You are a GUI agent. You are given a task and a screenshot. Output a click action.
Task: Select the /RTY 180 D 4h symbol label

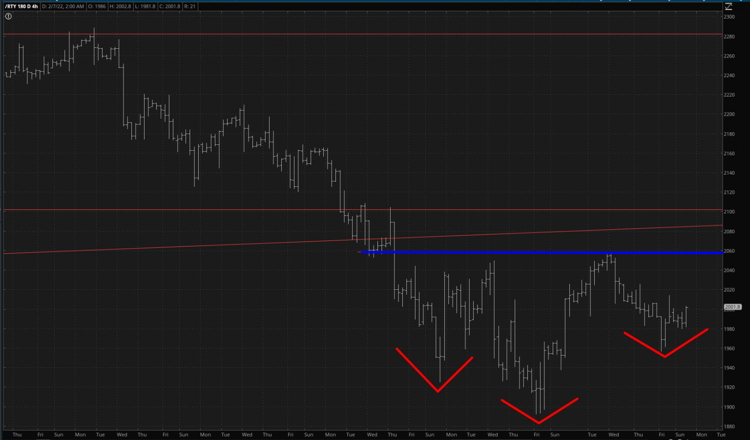click(x=21, y=6)
